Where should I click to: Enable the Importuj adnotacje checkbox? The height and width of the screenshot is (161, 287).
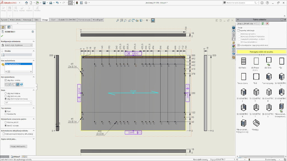(x=239, y=30)
